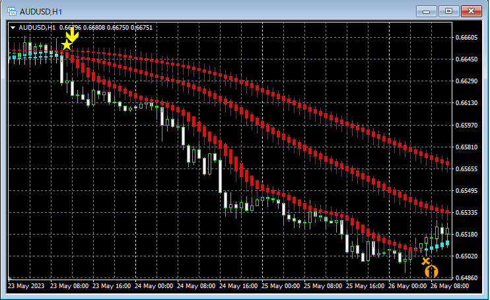Click the 0.66130 price axis label
Viewport: 490px width, 300px height.
pyautogui.click(x=467, y=103)
